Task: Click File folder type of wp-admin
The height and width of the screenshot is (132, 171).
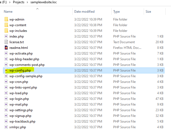Action: (120, 19)
